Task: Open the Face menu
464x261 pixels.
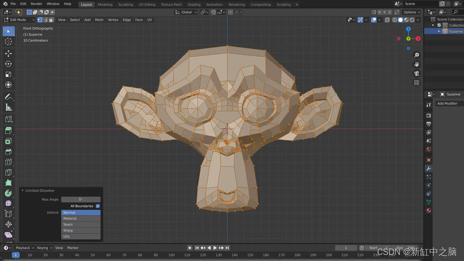Action: pos(139,20)
